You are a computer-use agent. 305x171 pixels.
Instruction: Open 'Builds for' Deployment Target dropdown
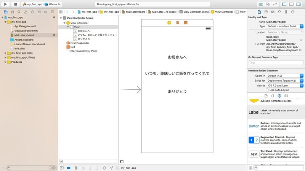tap(284, 81)
